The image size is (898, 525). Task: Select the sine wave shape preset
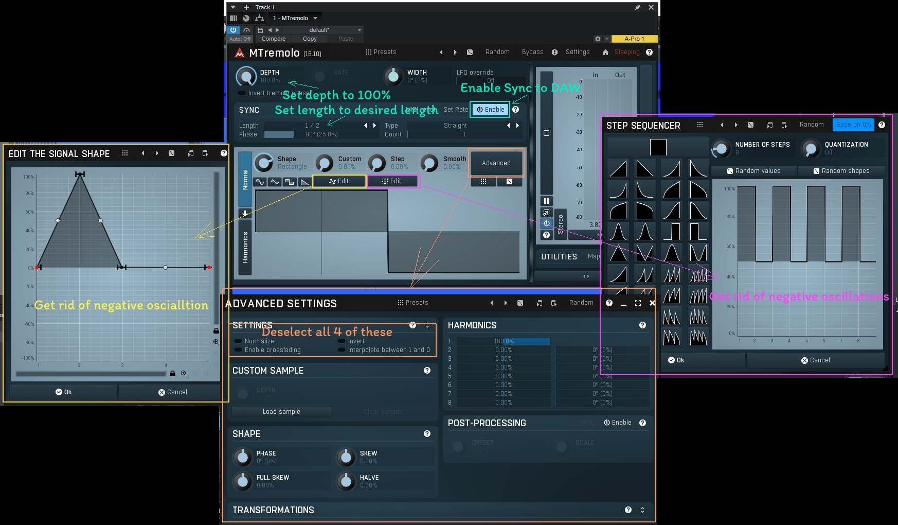point(260,182)
